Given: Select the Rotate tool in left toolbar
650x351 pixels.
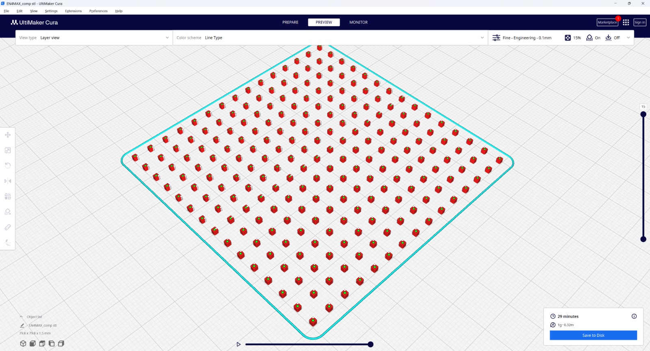Looking at the screenshot, I should [8, 165].
